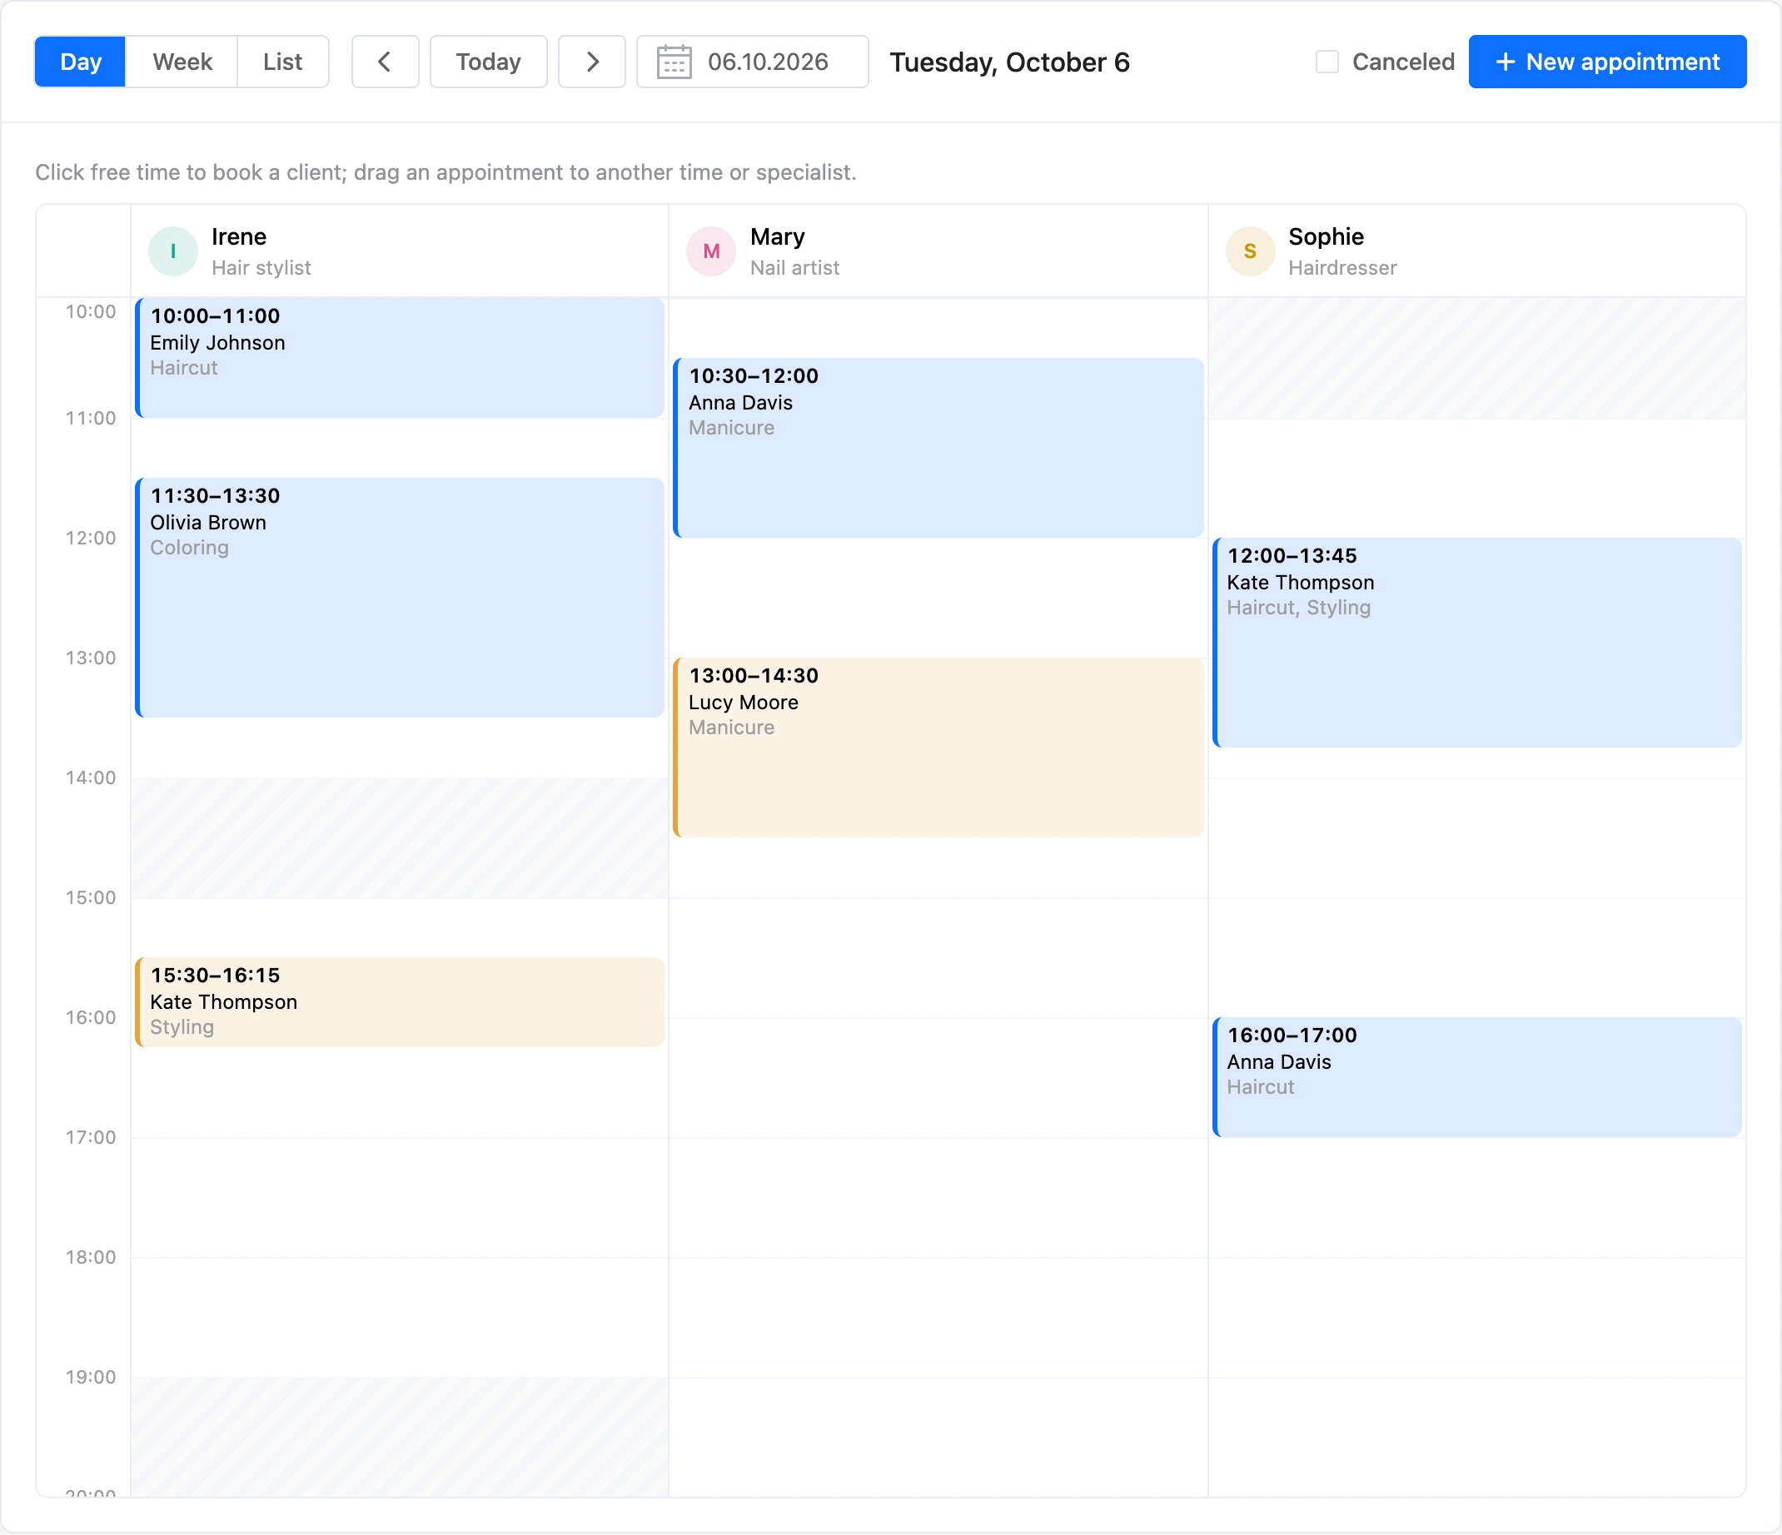This screenshot has width=1782, height=1535.
Task: Click the 17:00 time label
Action: click(x=90, y=1137)
